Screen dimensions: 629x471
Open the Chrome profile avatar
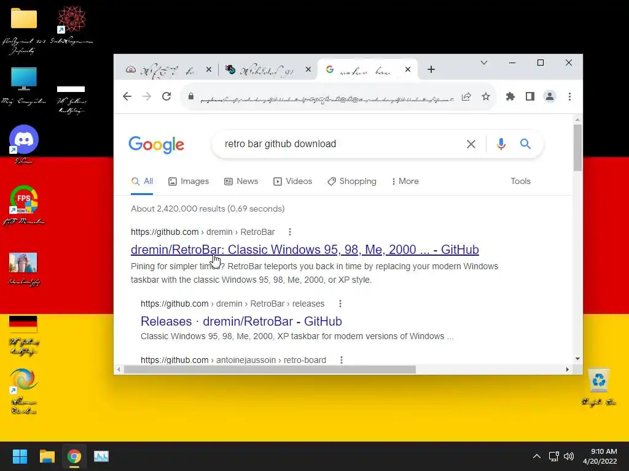pos(550,96)
